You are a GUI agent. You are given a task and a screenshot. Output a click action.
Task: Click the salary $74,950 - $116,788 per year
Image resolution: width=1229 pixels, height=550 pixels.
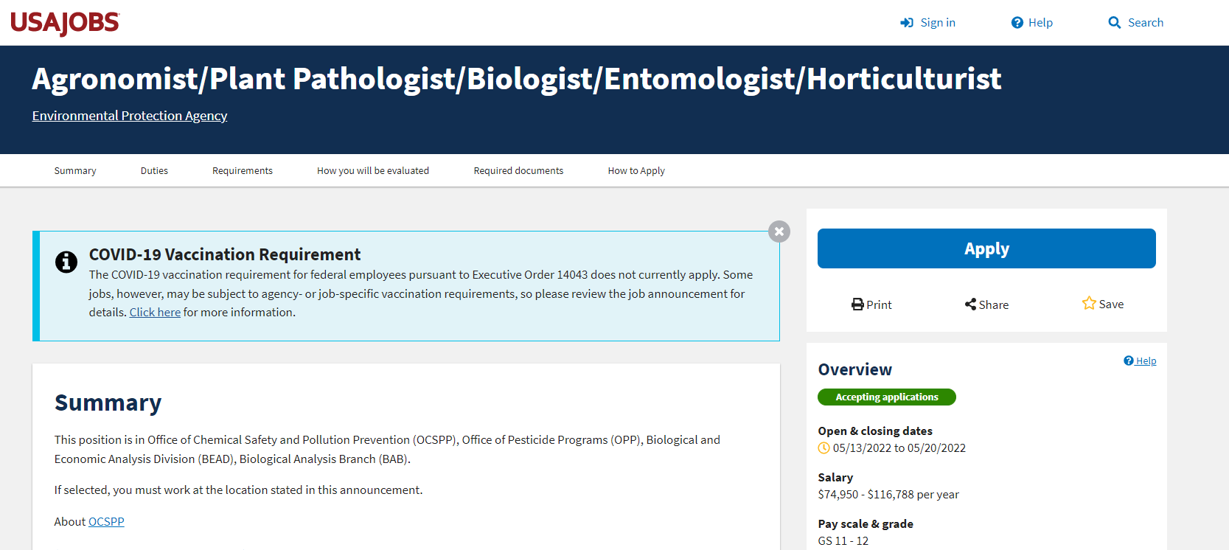[888, 495]
